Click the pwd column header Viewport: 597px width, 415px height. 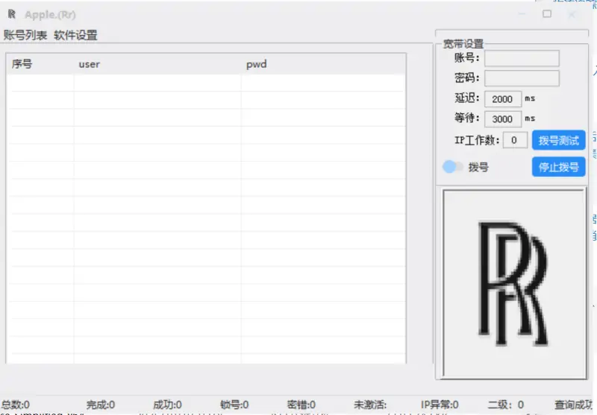257,64
